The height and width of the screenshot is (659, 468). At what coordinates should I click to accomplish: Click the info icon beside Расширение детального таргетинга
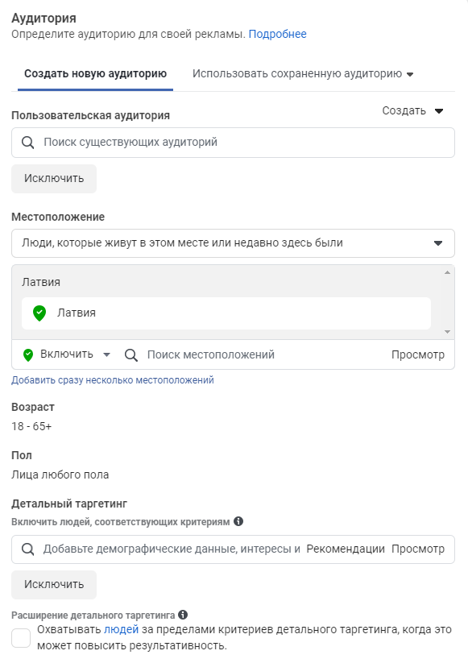click(183, 615)
